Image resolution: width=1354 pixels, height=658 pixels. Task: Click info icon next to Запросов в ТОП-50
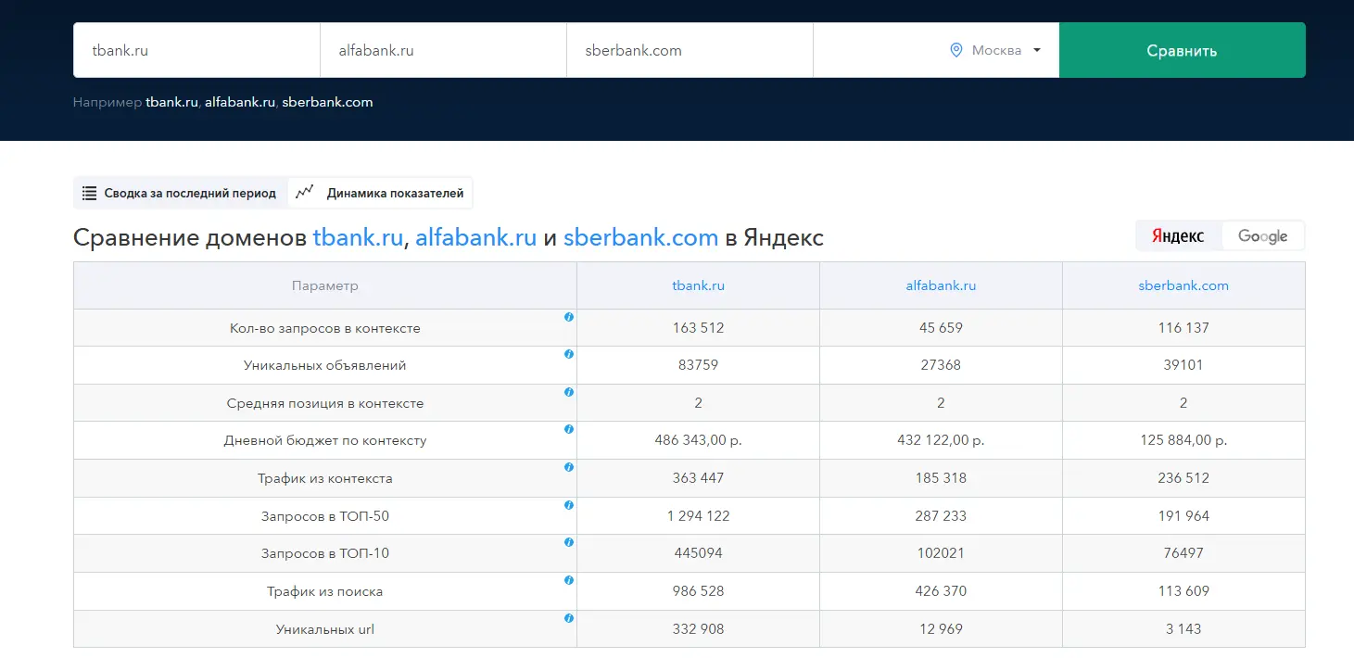click(x=569, y=505)
